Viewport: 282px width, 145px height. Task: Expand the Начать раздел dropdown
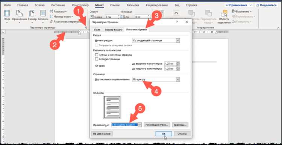pos(178,41)
